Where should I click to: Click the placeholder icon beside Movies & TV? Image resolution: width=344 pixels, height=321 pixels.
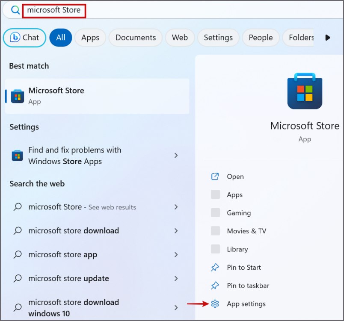(x=216, y=231)
